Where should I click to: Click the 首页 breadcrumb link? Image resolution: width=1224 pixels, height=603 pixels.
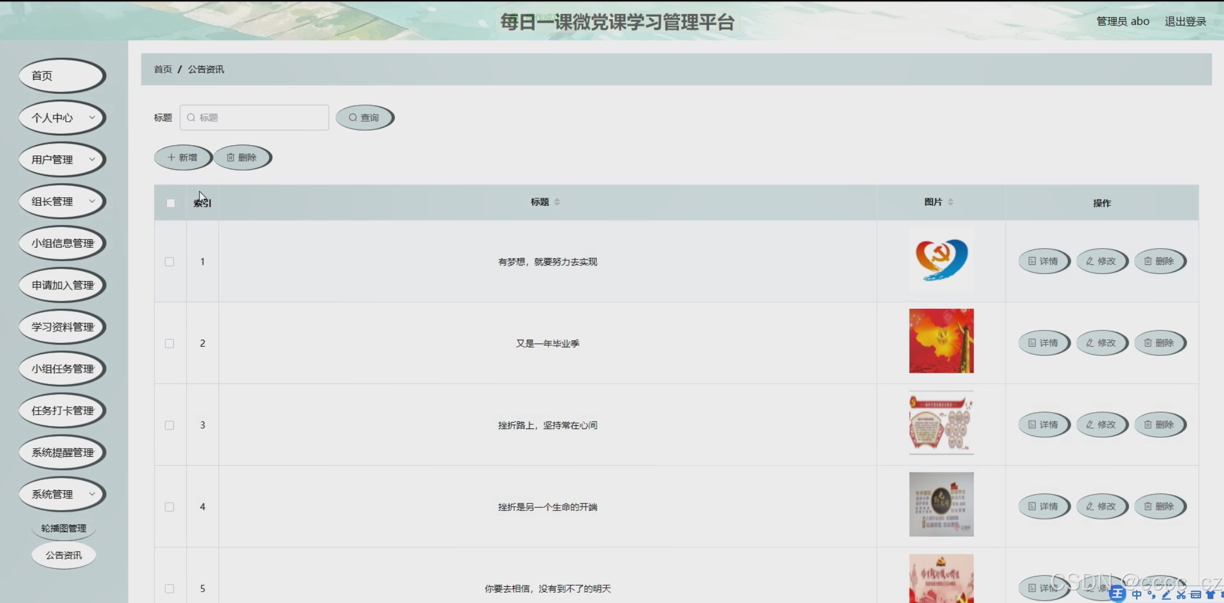tap(163, 69)
